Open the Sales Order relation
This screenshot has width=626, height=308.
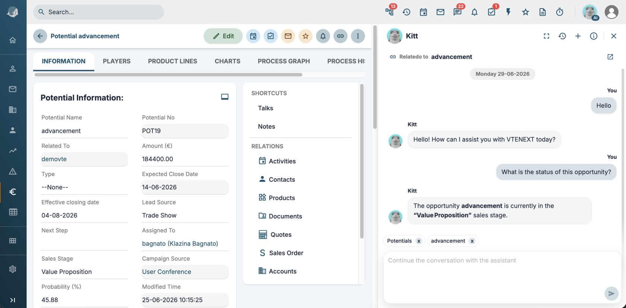tap(281, 253)
